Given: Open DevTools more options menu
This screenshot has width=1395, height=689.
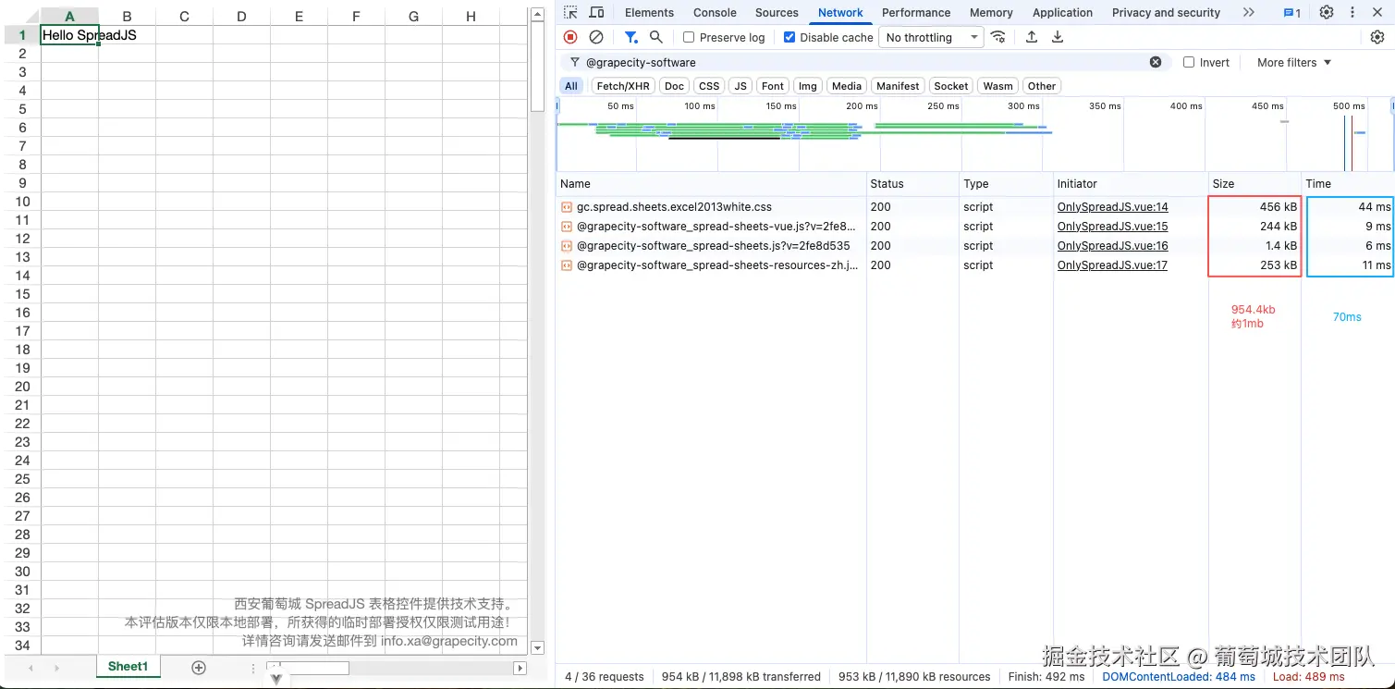Looking at the screenshot, I should click(x=1352, y=12).
